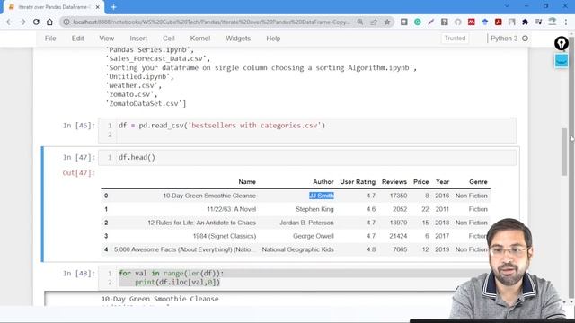Screen dimensions: 575x323
Task: Click the code cell In [46] with read_csv
Action: point(307,130)
